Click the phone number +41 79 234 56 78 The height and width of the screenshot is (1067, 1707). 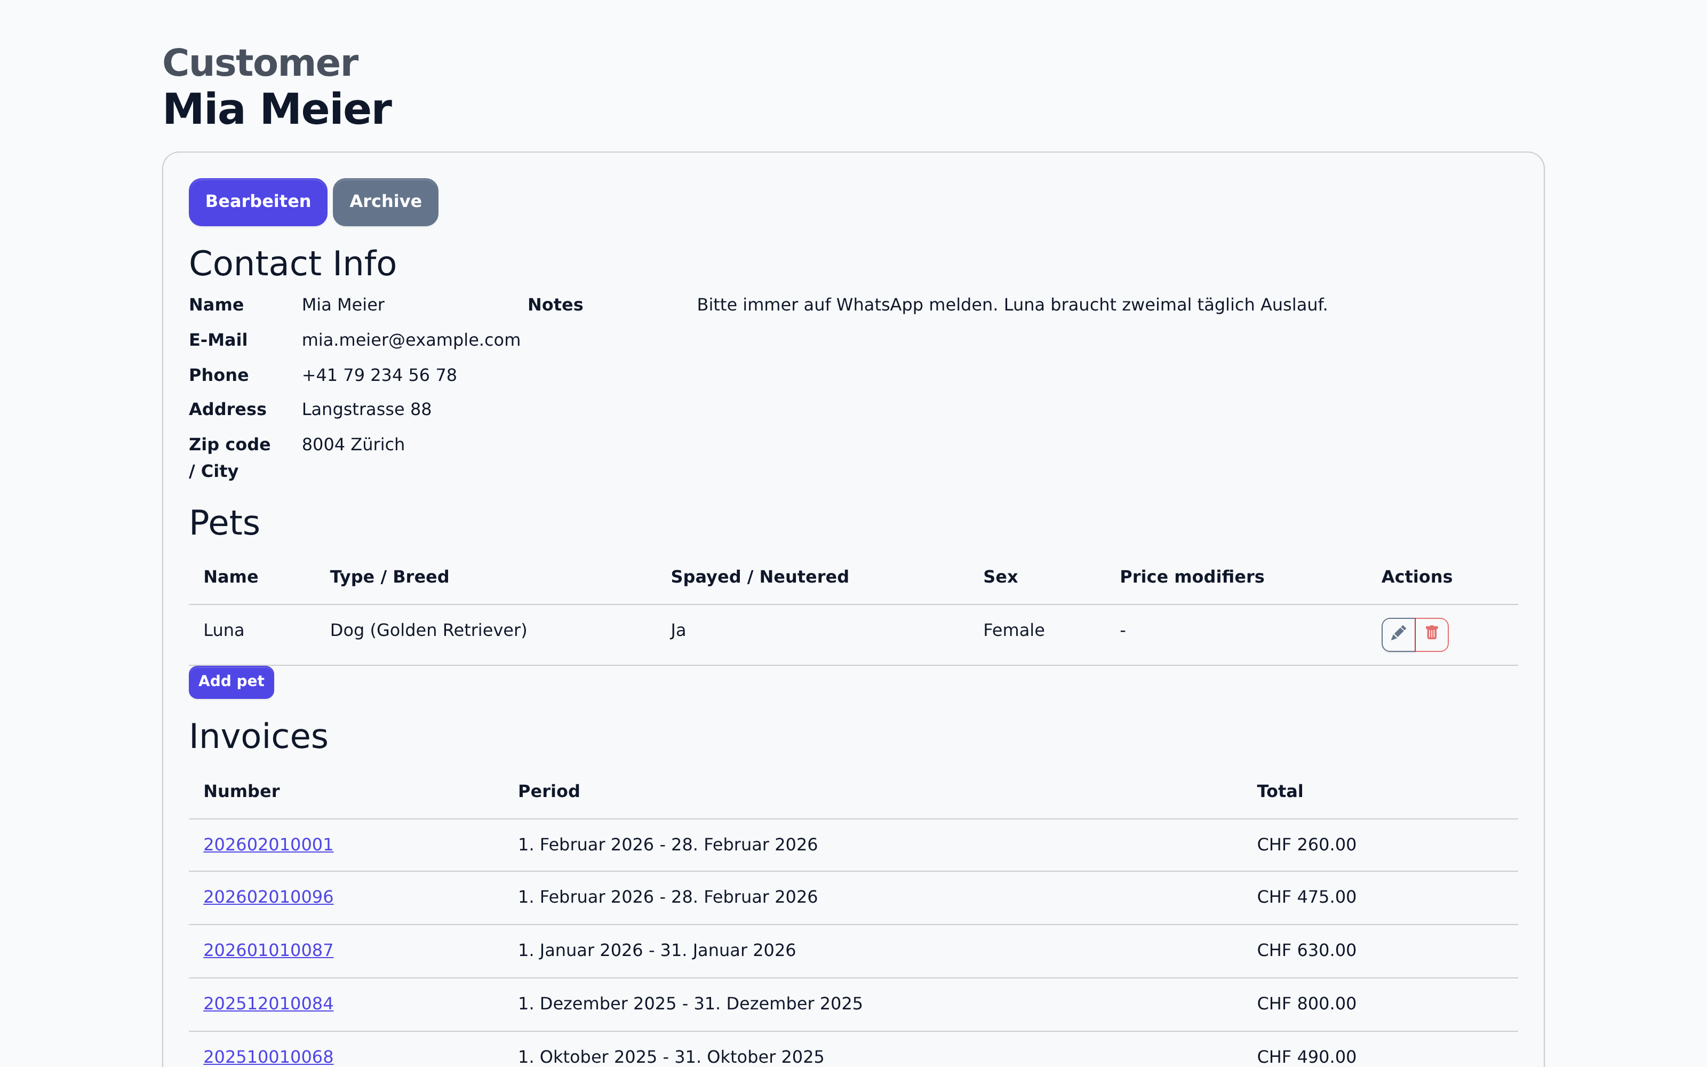tap(379, 376)
